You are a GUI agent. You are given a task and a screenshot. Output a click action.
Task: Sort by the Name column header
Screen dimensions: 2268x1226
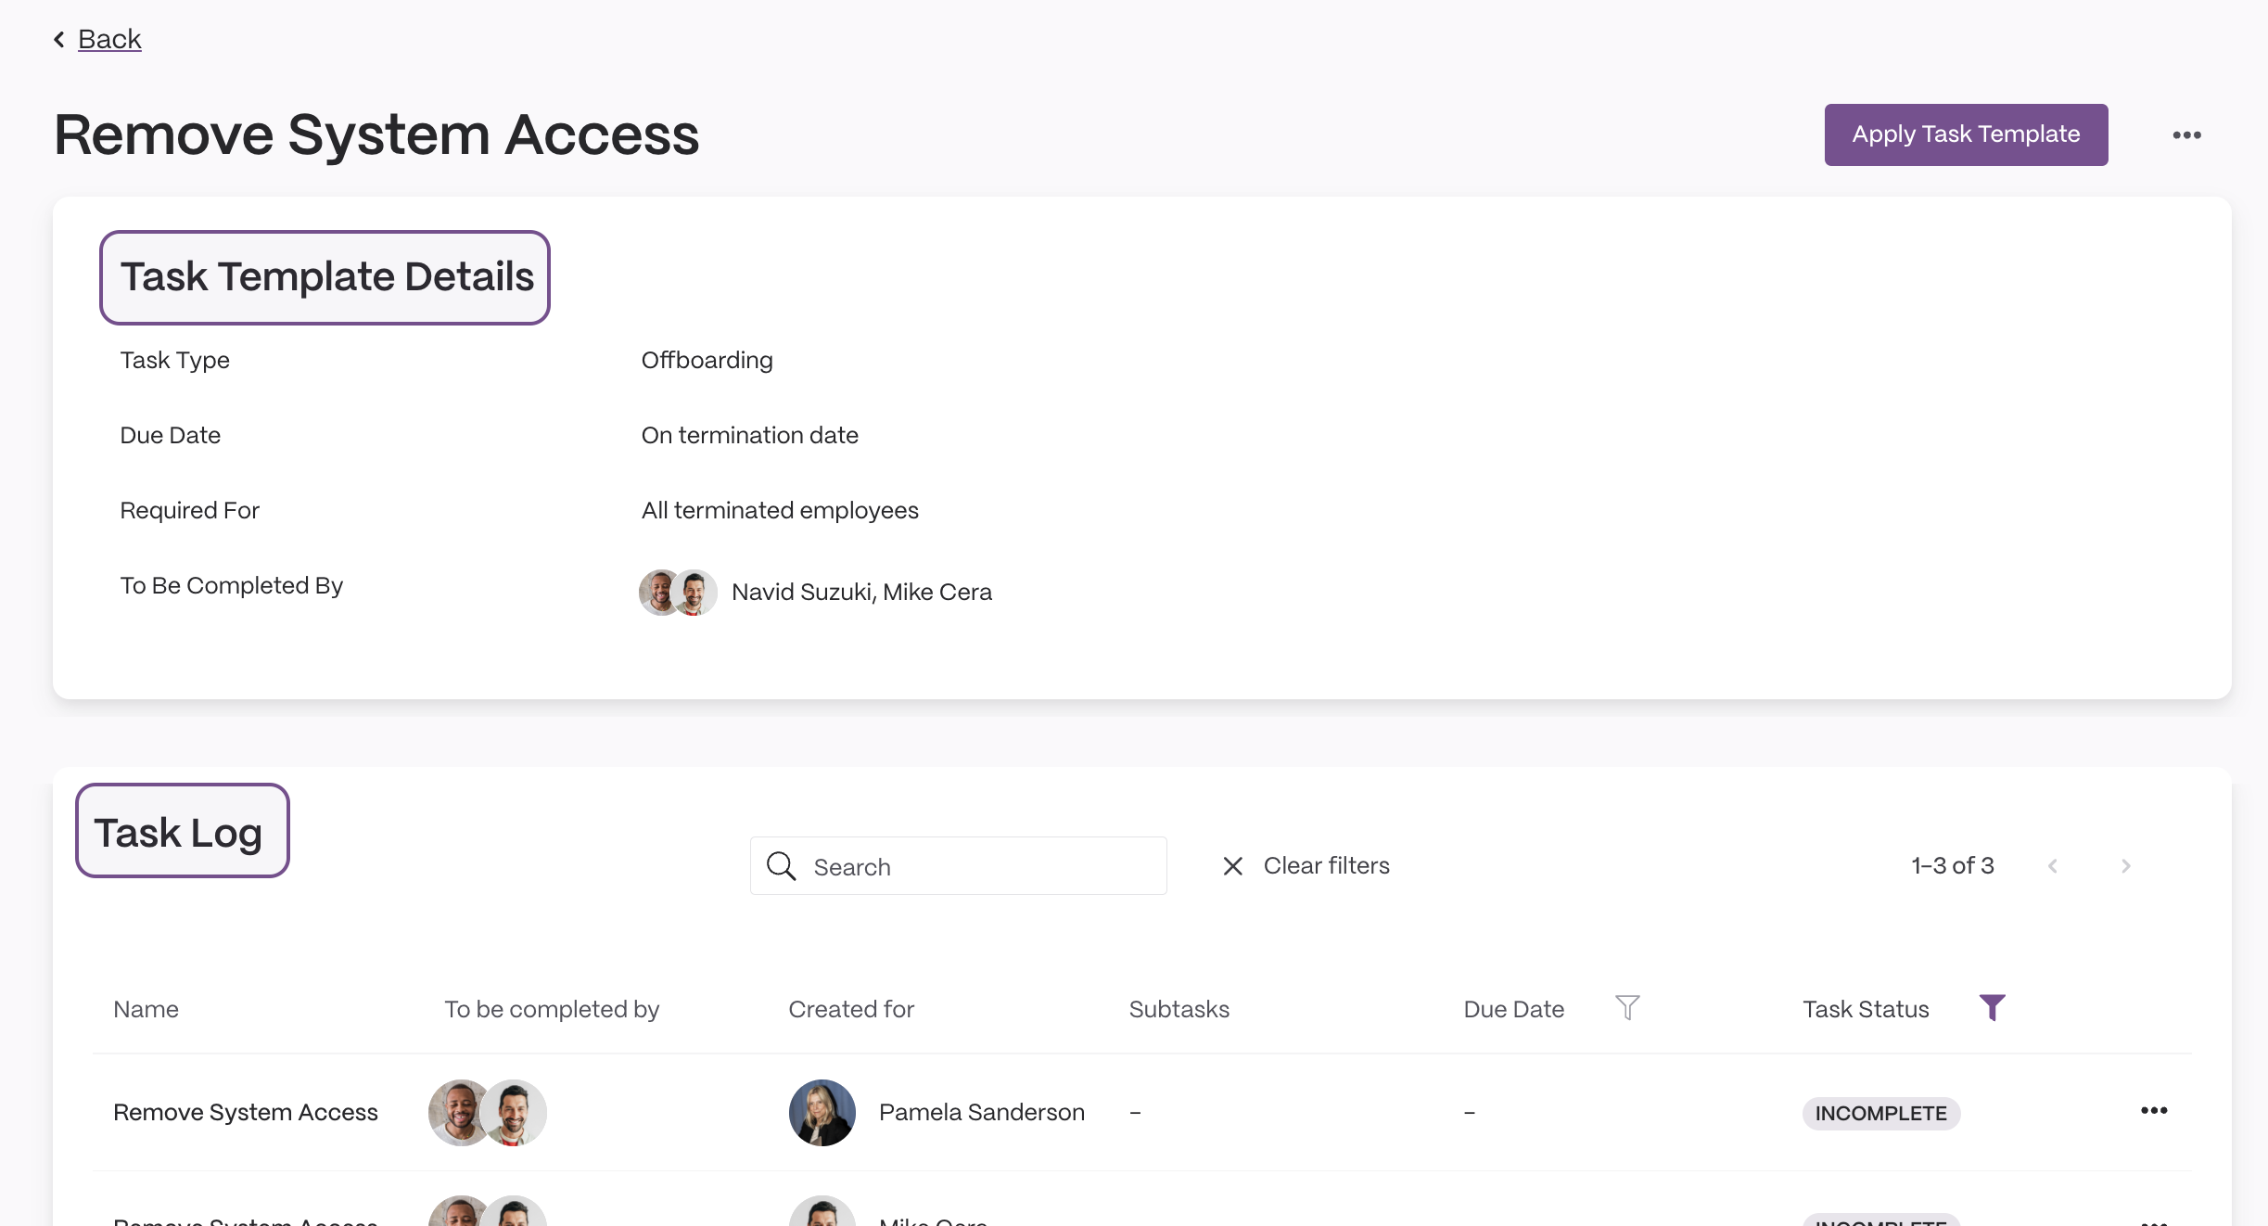click(x=146, y=1009)
